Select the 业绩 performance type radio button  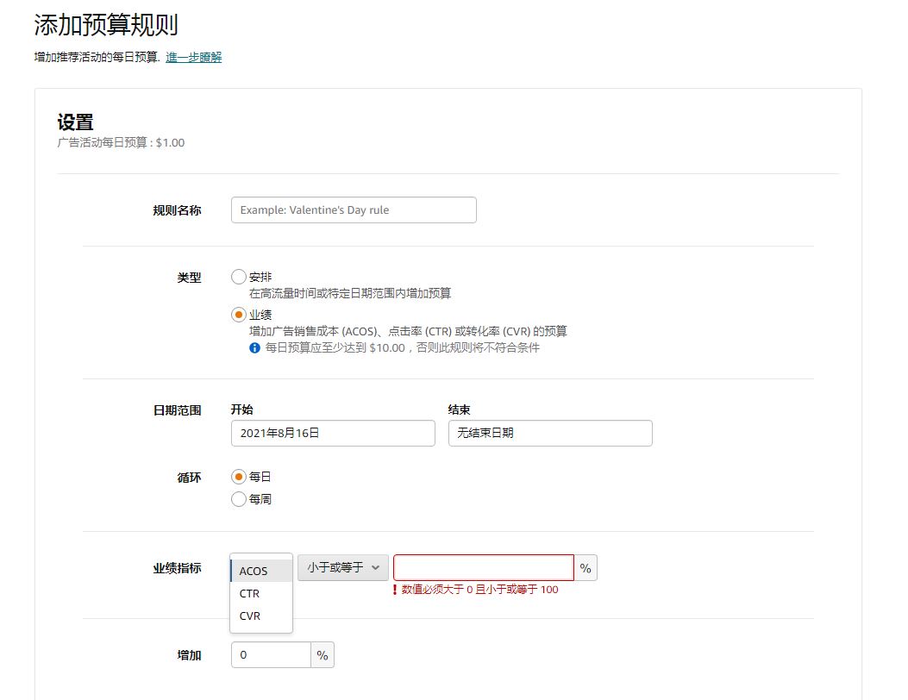tap(239, 315)
